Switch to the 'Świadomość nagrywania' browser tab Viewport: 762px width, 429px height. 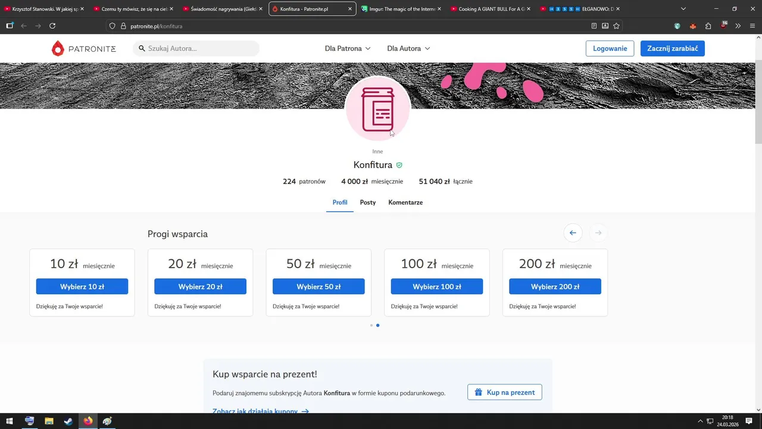[222, 9]
